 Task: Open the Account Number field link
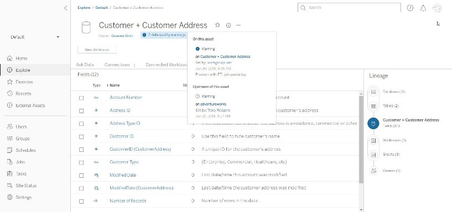[x=126, y=98]
